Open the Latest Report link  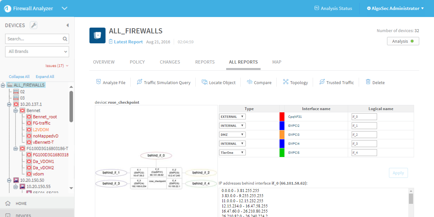coord(128,42)
